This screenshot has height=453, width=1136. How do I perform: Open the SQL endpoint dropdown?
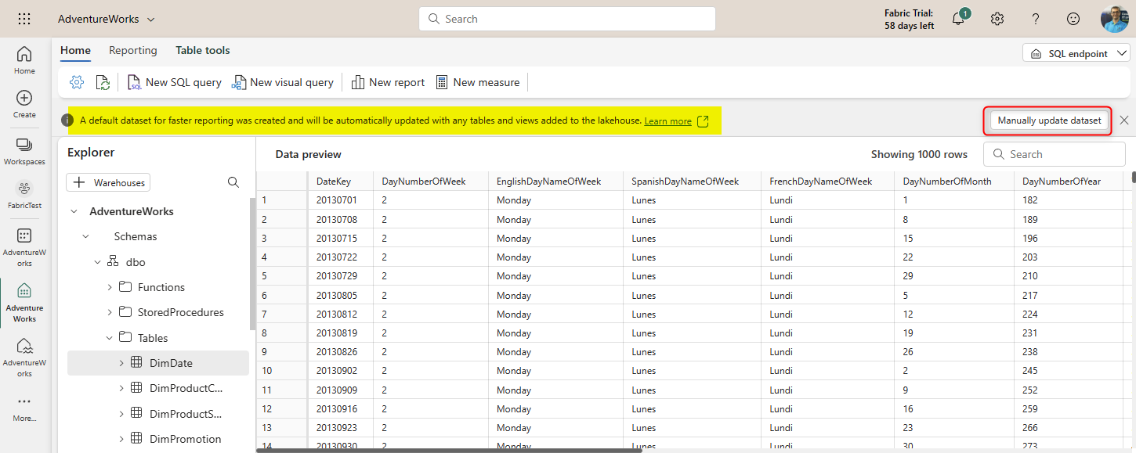coord(1076,53)
